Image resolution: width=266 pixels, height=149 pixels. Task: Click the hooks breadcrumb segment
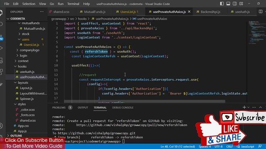click(x=82, y=19)
